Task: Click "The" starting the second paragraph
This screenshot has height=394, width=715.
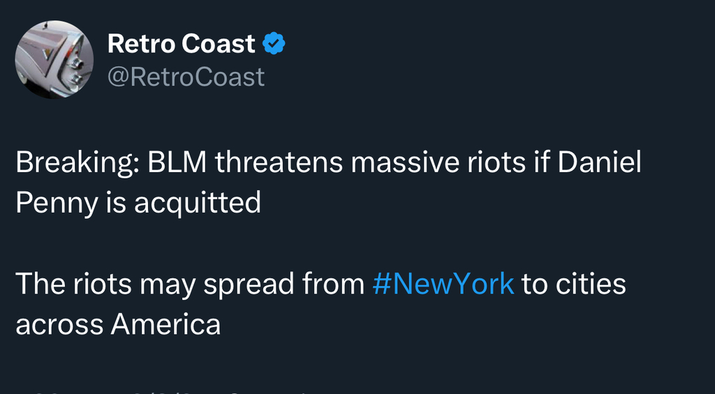Action: 39,284
